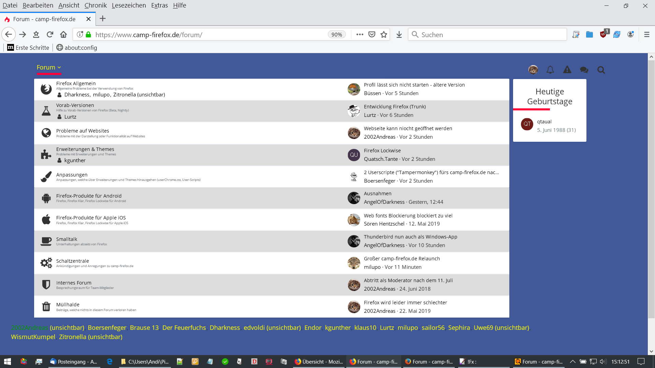Click the 90% zoom level indicator
The width and height of the screenshot is (655, 368).
[x=337, y=34]
